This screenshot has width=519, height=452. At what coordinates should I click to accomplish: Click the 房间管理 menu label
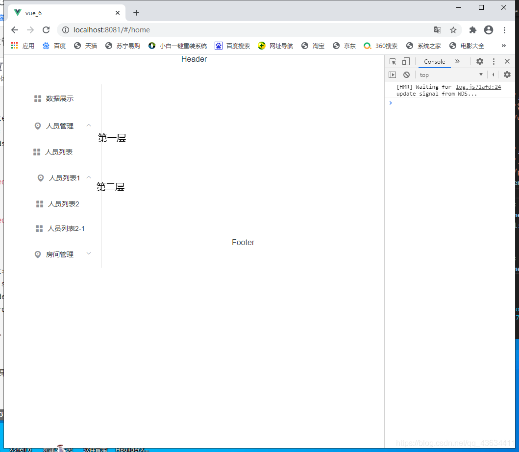coord(60,254)
